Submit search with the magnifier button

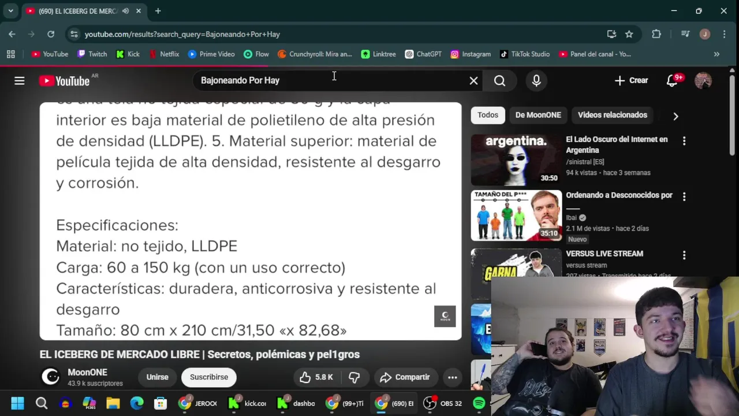pyautogui.click(x=500, y=81)
